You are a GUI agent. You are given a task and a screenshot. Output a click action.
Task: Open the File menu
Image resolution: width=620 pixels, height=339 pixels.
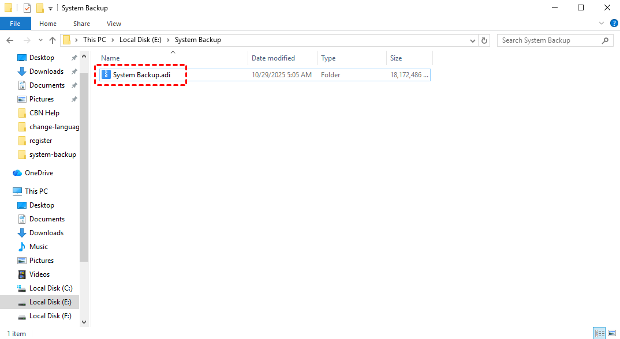(15, 24)
